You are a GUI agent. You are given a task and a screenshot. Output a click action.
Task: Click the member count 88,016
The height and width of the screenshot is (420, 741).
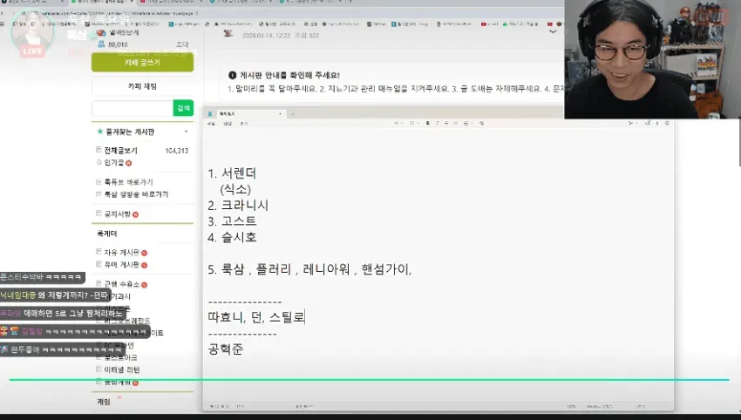pos(119,44)
